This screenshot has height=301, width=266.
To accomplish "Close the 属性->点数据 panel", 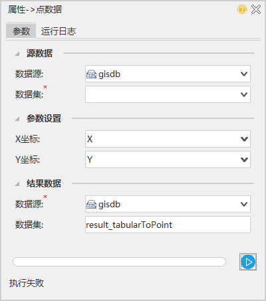I will (x=256, y=9).
